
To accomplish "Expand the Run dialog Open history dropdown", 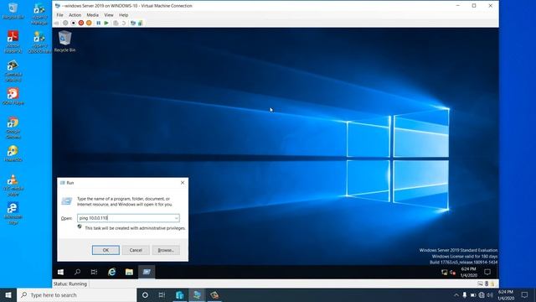I will (x=177, y=218).
